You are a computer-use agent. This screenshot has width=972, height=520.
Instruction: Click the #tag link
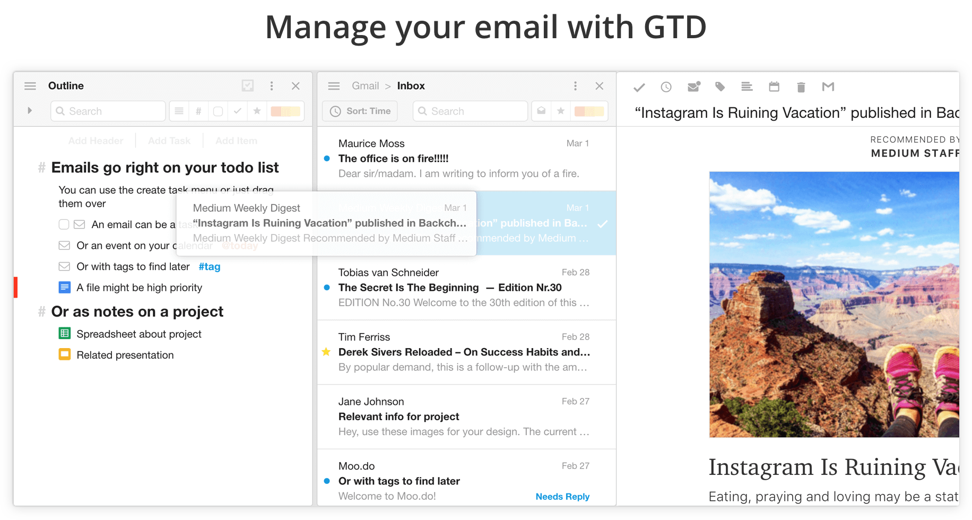pyautogui.click(x=210, y=266)
